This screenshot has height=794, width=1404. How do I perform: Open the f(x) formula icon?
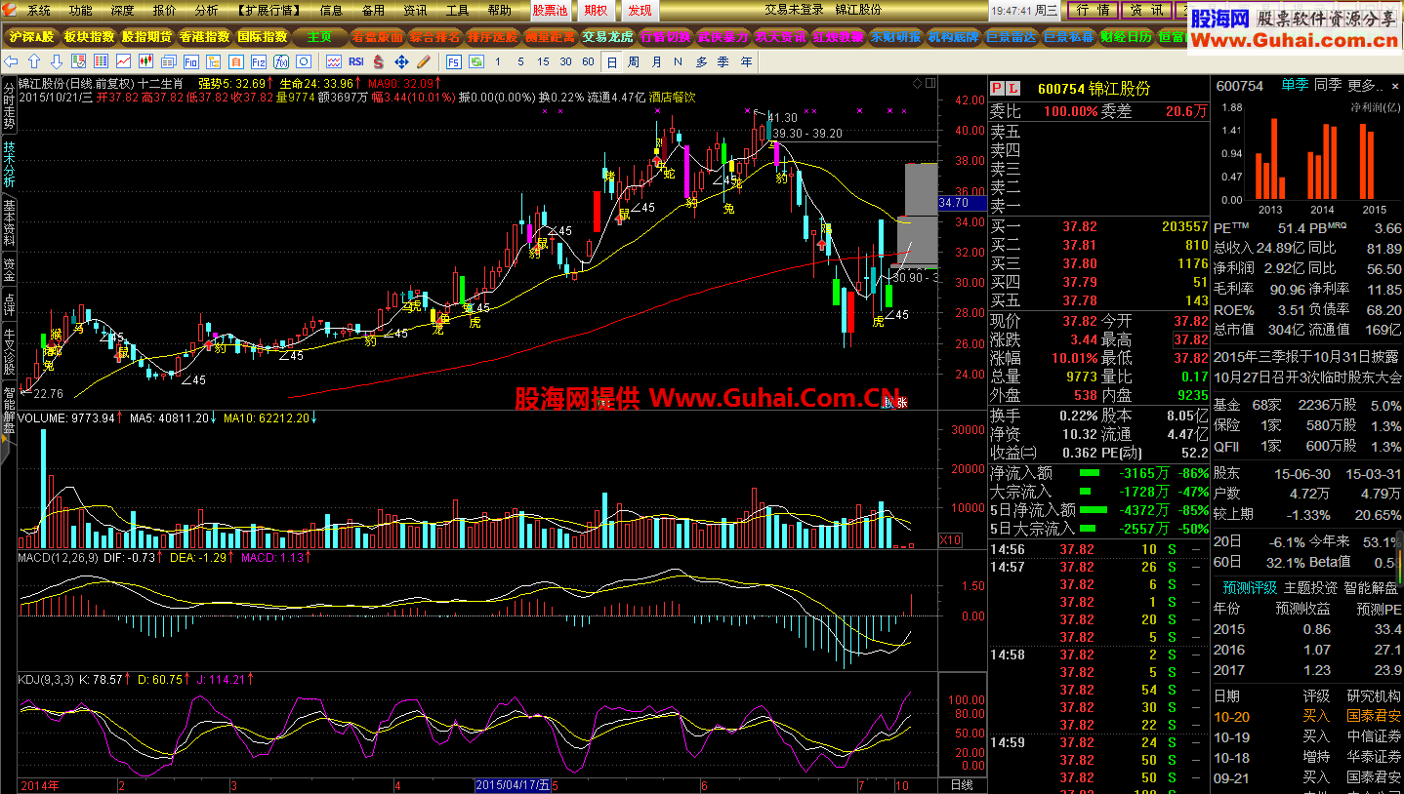tap(280, 61)
